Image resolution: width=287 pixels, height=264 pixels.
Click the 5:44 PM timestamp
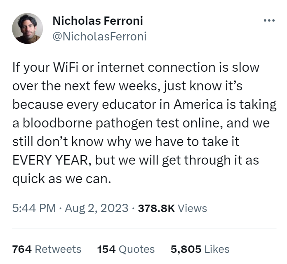tap(34, 208)
